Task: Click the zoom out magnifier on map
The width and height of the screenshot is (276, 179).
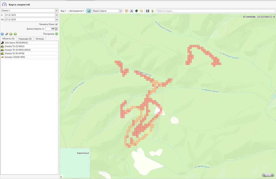Action: pyautogui.click(x=264, y=175)
